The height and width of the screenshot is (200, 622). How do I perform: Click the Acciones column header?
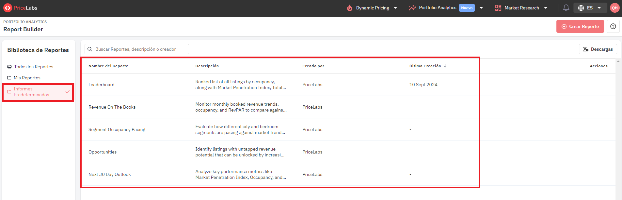coord(598,66)
